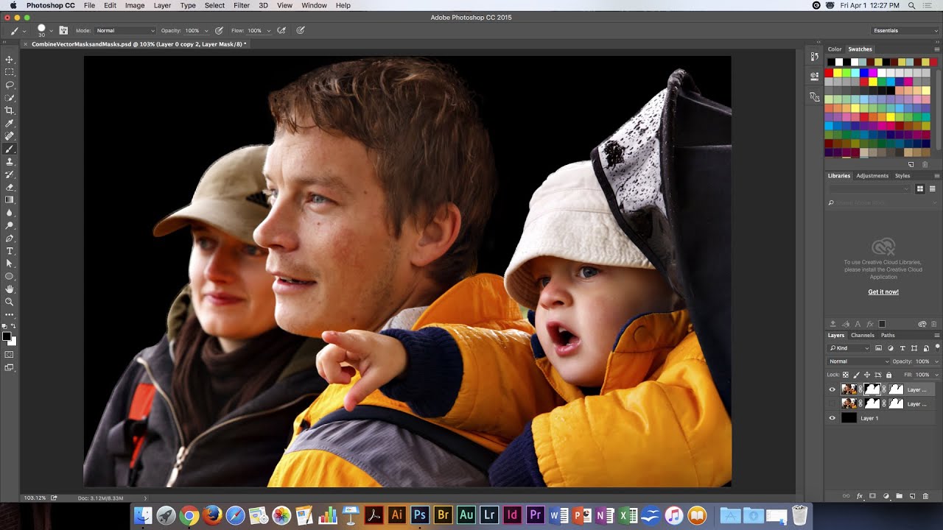Click the foreground color swatch
This screenshot has height=530, width=943.
[6, 336]
